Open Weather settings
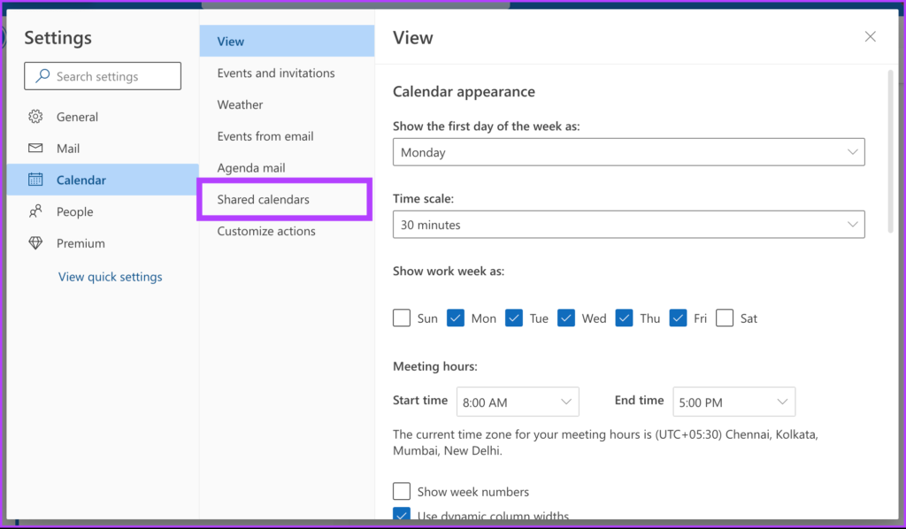Image resolution: width=906 pixels, height=529 pixels. pyautogui.click(x=287, y=104)
